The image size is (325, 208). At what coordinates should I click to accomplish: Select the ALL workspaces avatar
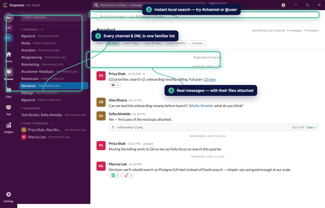(9, 18)
